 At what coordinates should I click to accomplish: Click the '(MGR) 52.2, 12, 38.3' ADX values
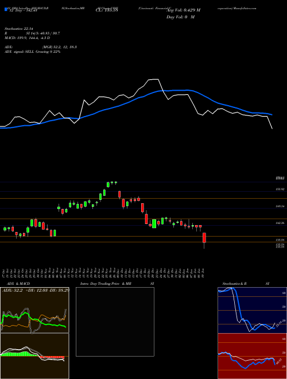click(x=60, y=47)
